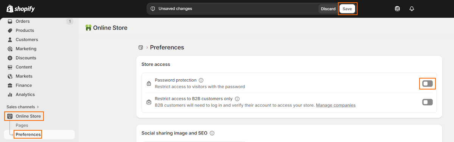Click the breadcrumb store icon before Preferences
The height and width of the screenshot is (142, 454).
(141, 48)
